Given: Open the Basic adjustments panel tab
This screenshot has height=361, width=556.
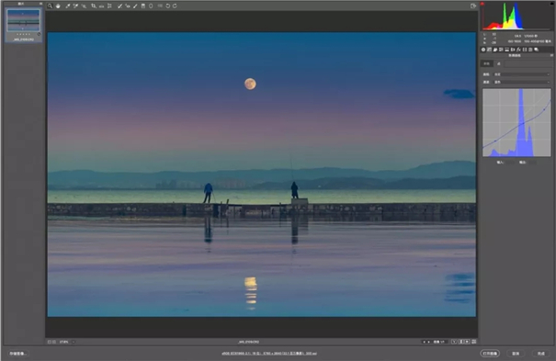Looking at the screenshot, I should tap(483, 50).
